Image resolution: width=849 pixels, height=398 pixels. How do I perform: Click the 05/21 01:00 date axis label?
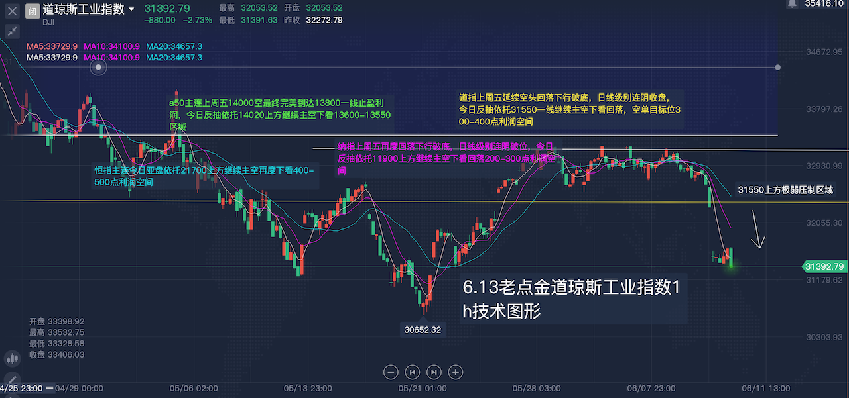(423, 388)
